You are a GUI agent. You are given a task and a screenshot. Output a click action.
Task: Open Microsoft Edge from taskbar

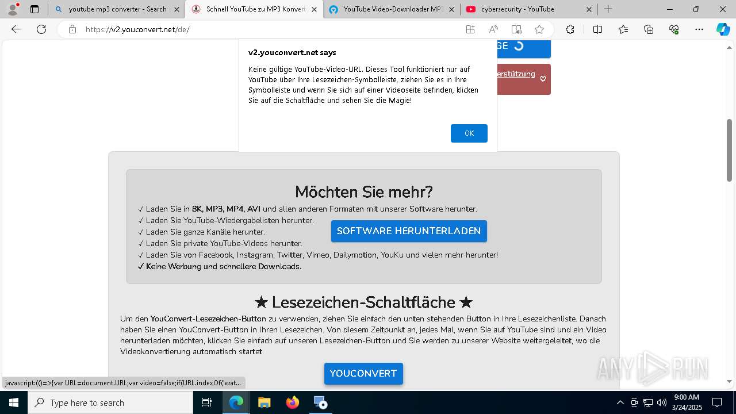click(236, 402)
